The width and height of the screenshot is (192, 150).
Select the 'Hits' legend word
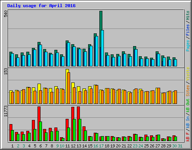(x=188, y=15)
